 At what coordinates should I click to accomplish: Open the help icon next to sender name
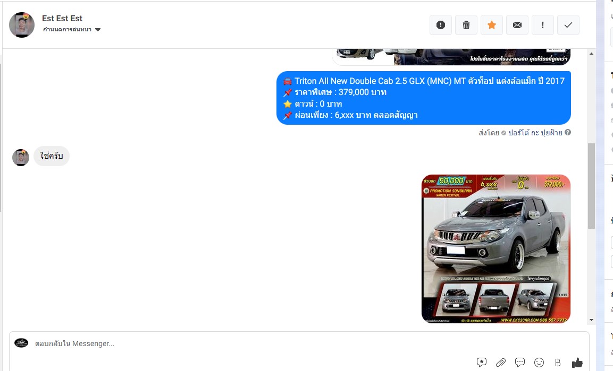[x=568, y=132]
